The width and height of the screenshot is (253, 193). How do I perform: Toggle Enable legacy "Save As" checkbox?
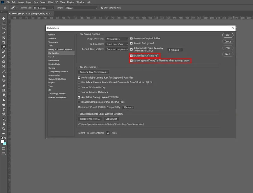131,56
